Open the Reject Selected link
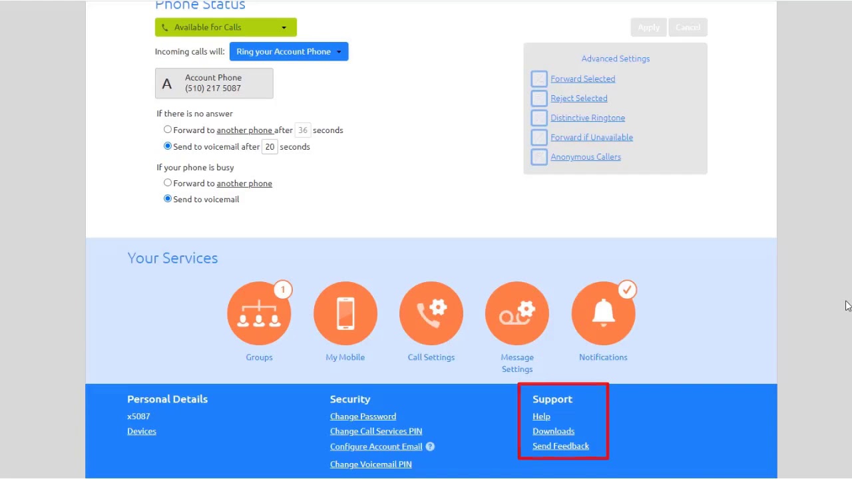Image resolution: width=852 pixels, height=479 pixels. tap(578, 98)
